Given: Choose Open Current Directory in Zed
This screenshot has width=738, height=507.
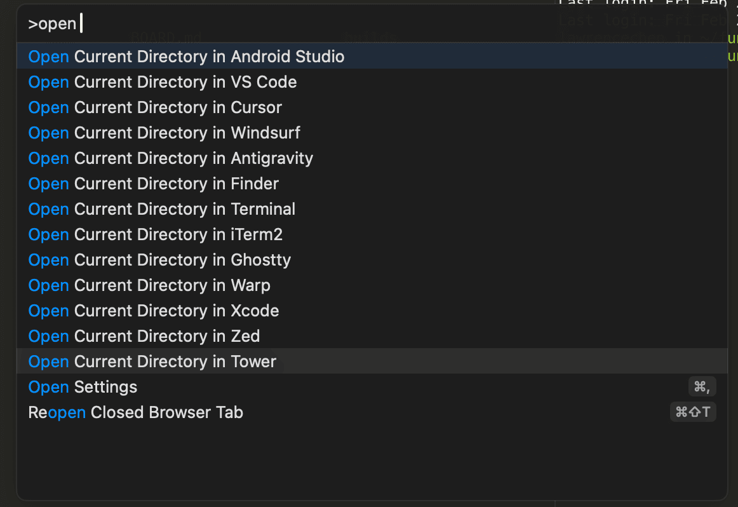Looking at the screenshot, I should coord(144,336).
